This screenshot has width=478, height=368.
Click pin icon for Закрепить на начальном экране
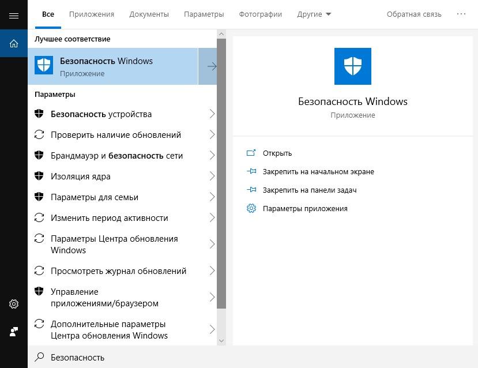coord(251,171)
